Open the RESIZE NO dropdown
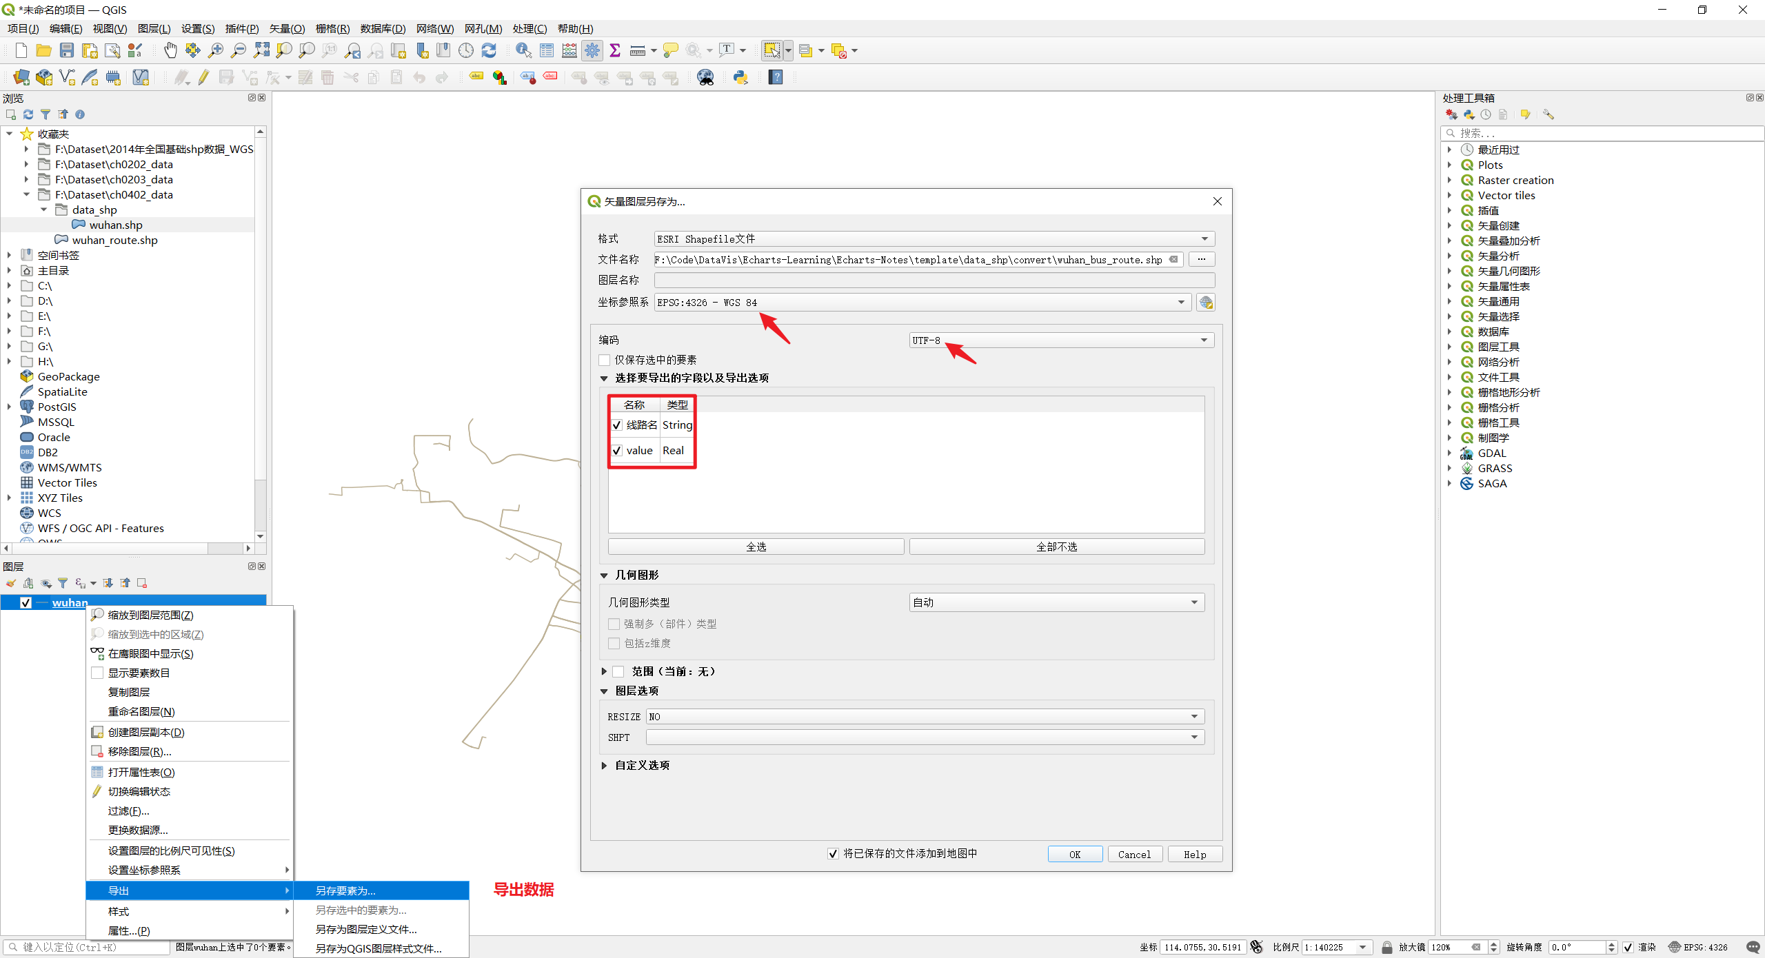1765x958 pixels. (x=925, y=717)
